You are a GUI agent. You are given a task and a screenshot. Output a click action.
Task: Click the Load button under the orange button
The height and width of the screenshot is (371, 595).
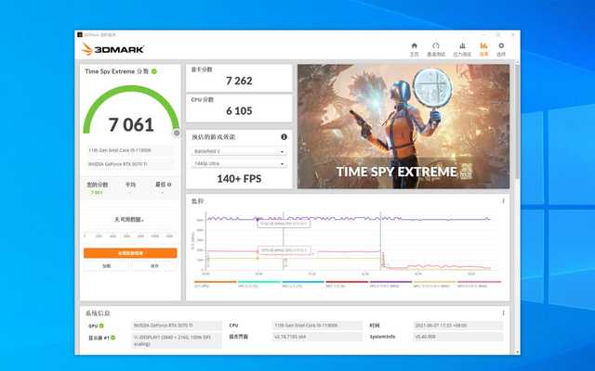click(107, 266)
